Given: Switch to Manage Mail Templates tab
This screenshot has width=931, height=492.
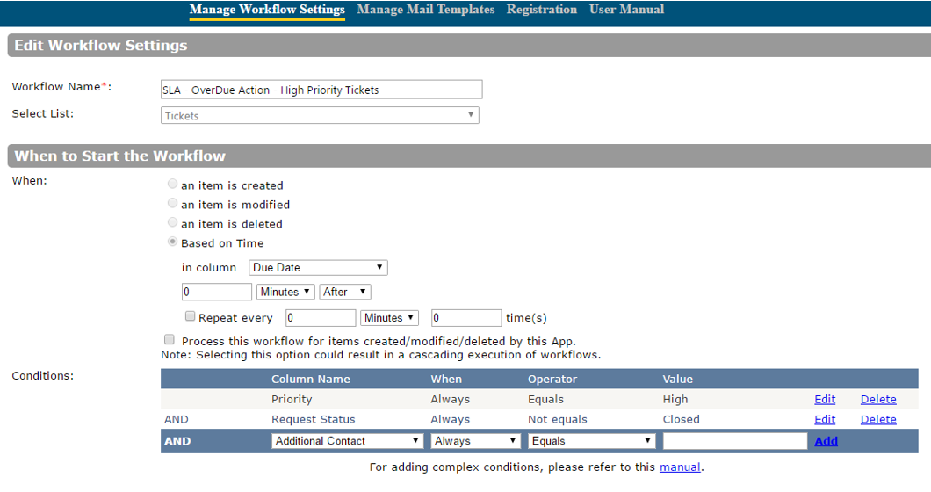Looking at the screenshot, I should pyautogui.click(x=426, y=10).
